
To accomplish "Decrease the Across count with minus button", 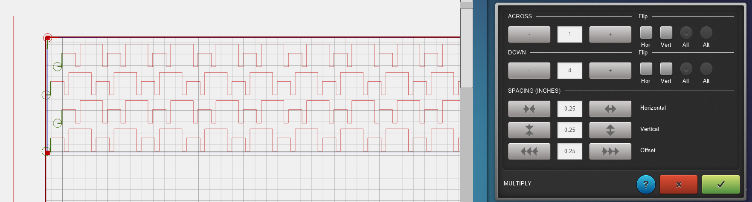I will click(x=529, y=34).
